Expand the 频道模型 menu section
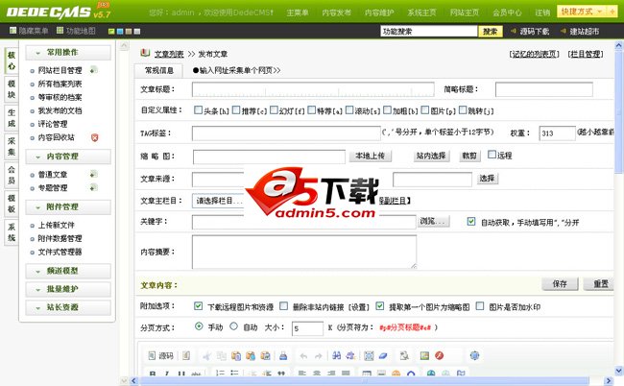The image size is (624, 386). [x=68, y=271]
